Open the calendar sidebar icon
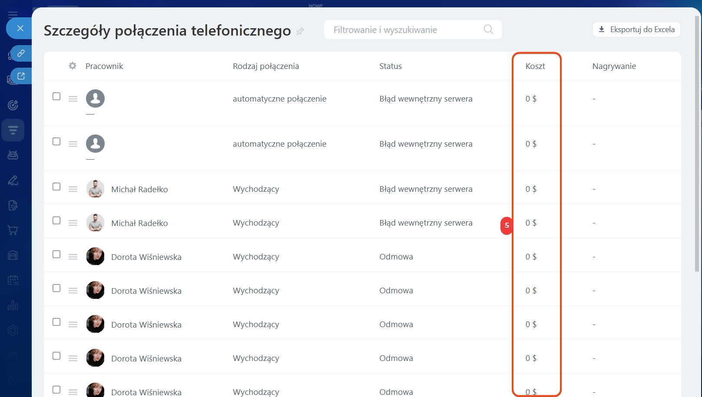Image resolution: width=702 pixels, height=397 pixels. 13,280
